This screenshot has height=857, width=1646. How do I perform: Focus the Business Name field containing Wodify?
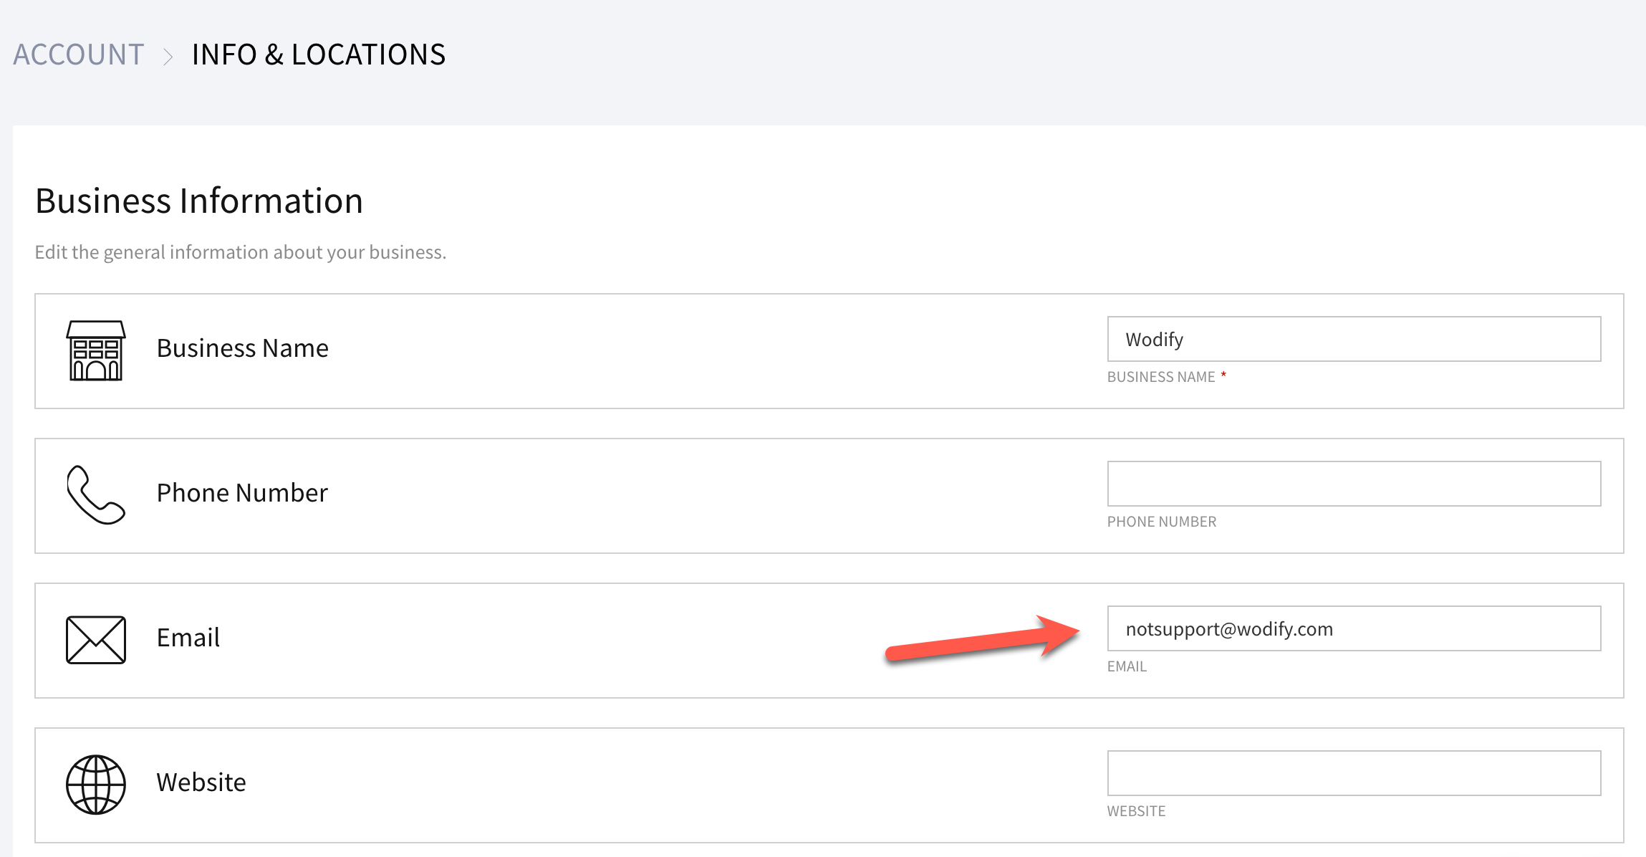click(1354, 339)
